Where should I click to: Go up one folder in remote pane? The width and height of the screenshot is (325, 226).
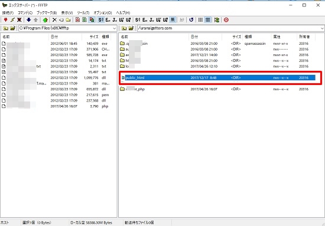point(124,28)
